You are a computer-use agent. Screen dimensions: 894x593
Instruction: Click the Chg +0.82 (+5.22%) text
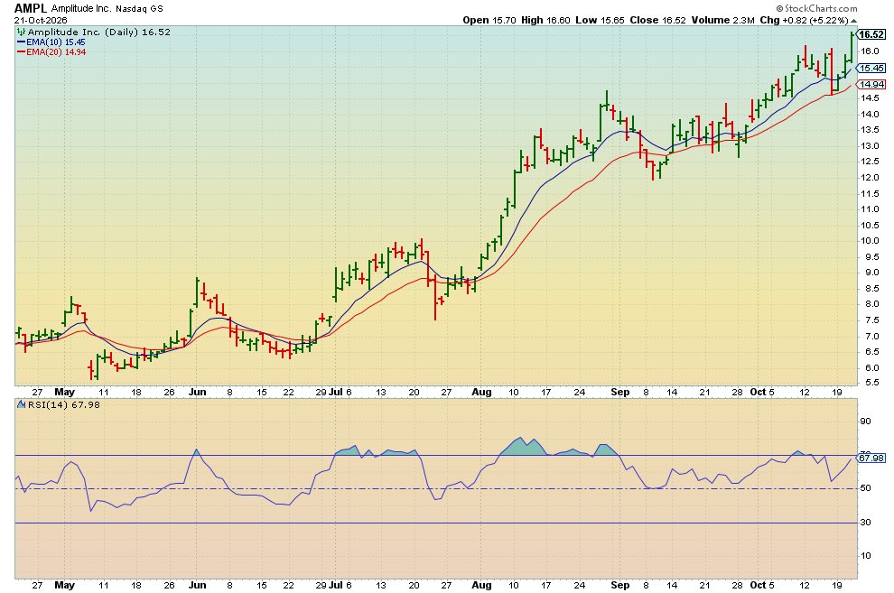tap(804, 20)
